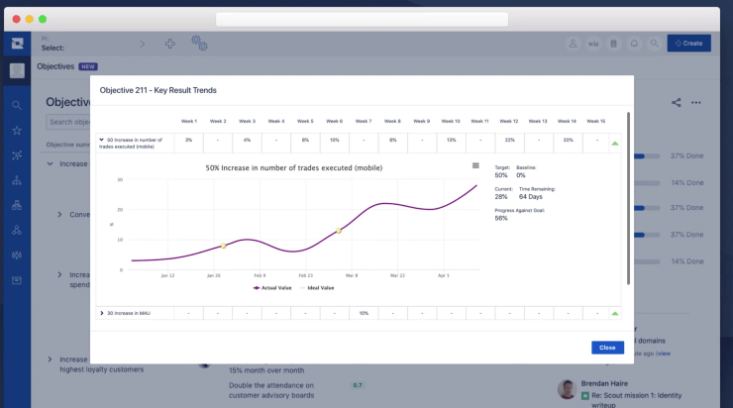
Task: Click the Close button in the dialog
Action: point(607,348)
